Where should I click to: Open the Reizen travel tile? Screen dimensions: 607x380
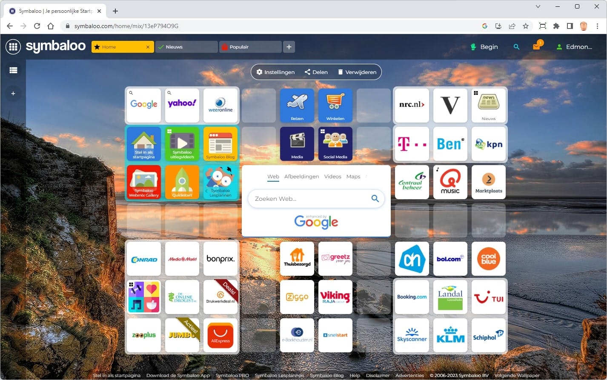pos(297,106)
